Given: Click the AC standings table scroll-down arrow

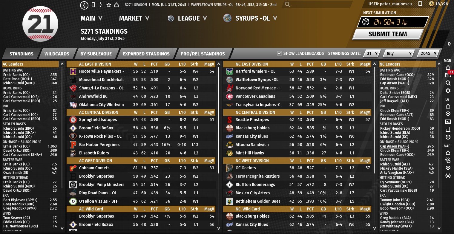Looking at the screenshot, I should 218,228.
